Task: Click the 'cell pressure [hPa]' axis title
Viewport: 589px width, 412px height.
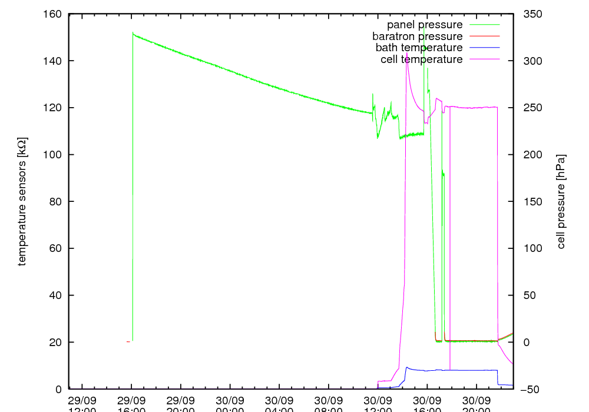Action: pos(561,201)
